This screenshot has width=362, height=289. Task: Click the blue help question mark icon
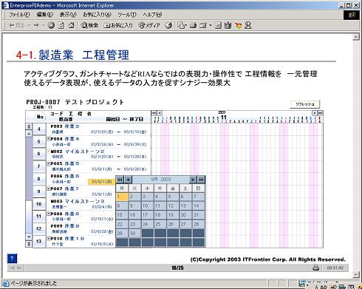[12, 259]
